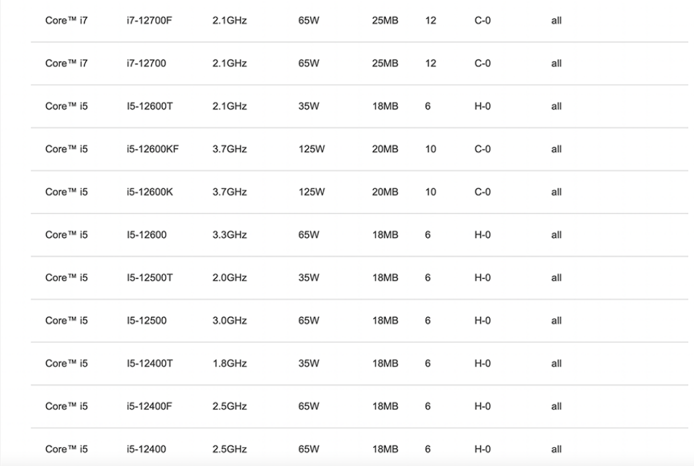Click the i5-12600K model cell
This screenshot has width=694, height=466.
pyautogui.click(x=149, y=192)
